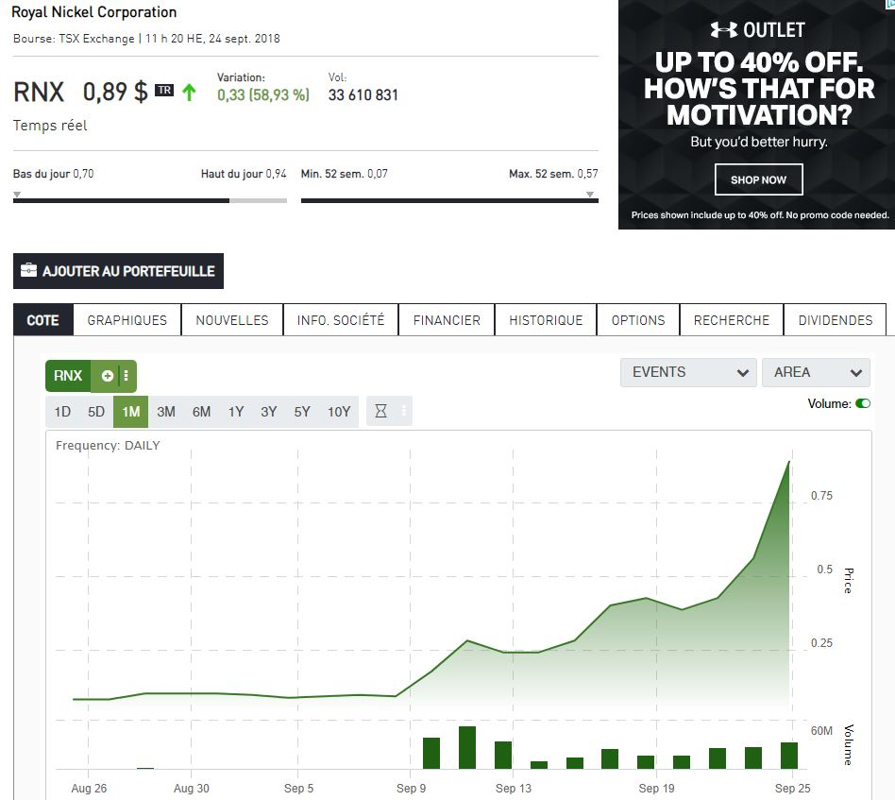Set chart range to 10Y
The height and width of the screenshot is (800, 895).
(x=339, y=412)
